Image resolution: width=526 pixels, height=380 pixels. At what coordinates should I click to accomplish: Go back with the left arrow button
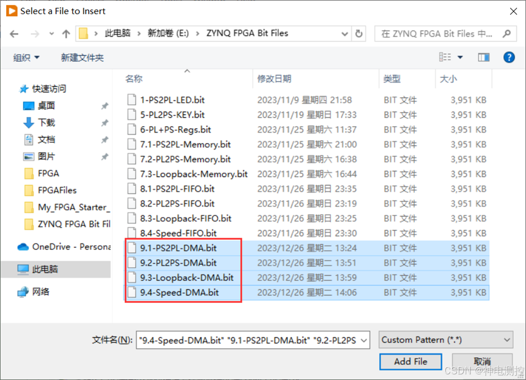[14, 34]
